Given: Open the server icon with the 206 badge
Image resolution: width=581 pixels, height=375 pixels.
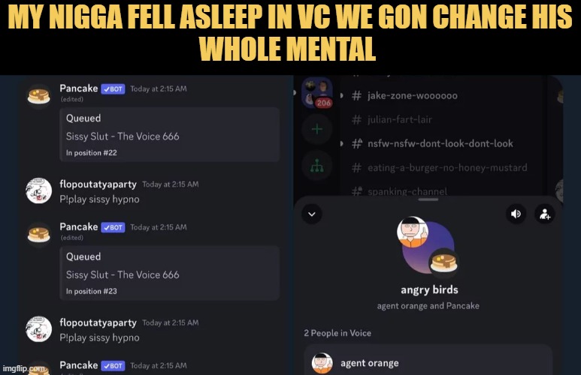Looking at the screenshot, I should pyautogui.click(x=317, y=92).
